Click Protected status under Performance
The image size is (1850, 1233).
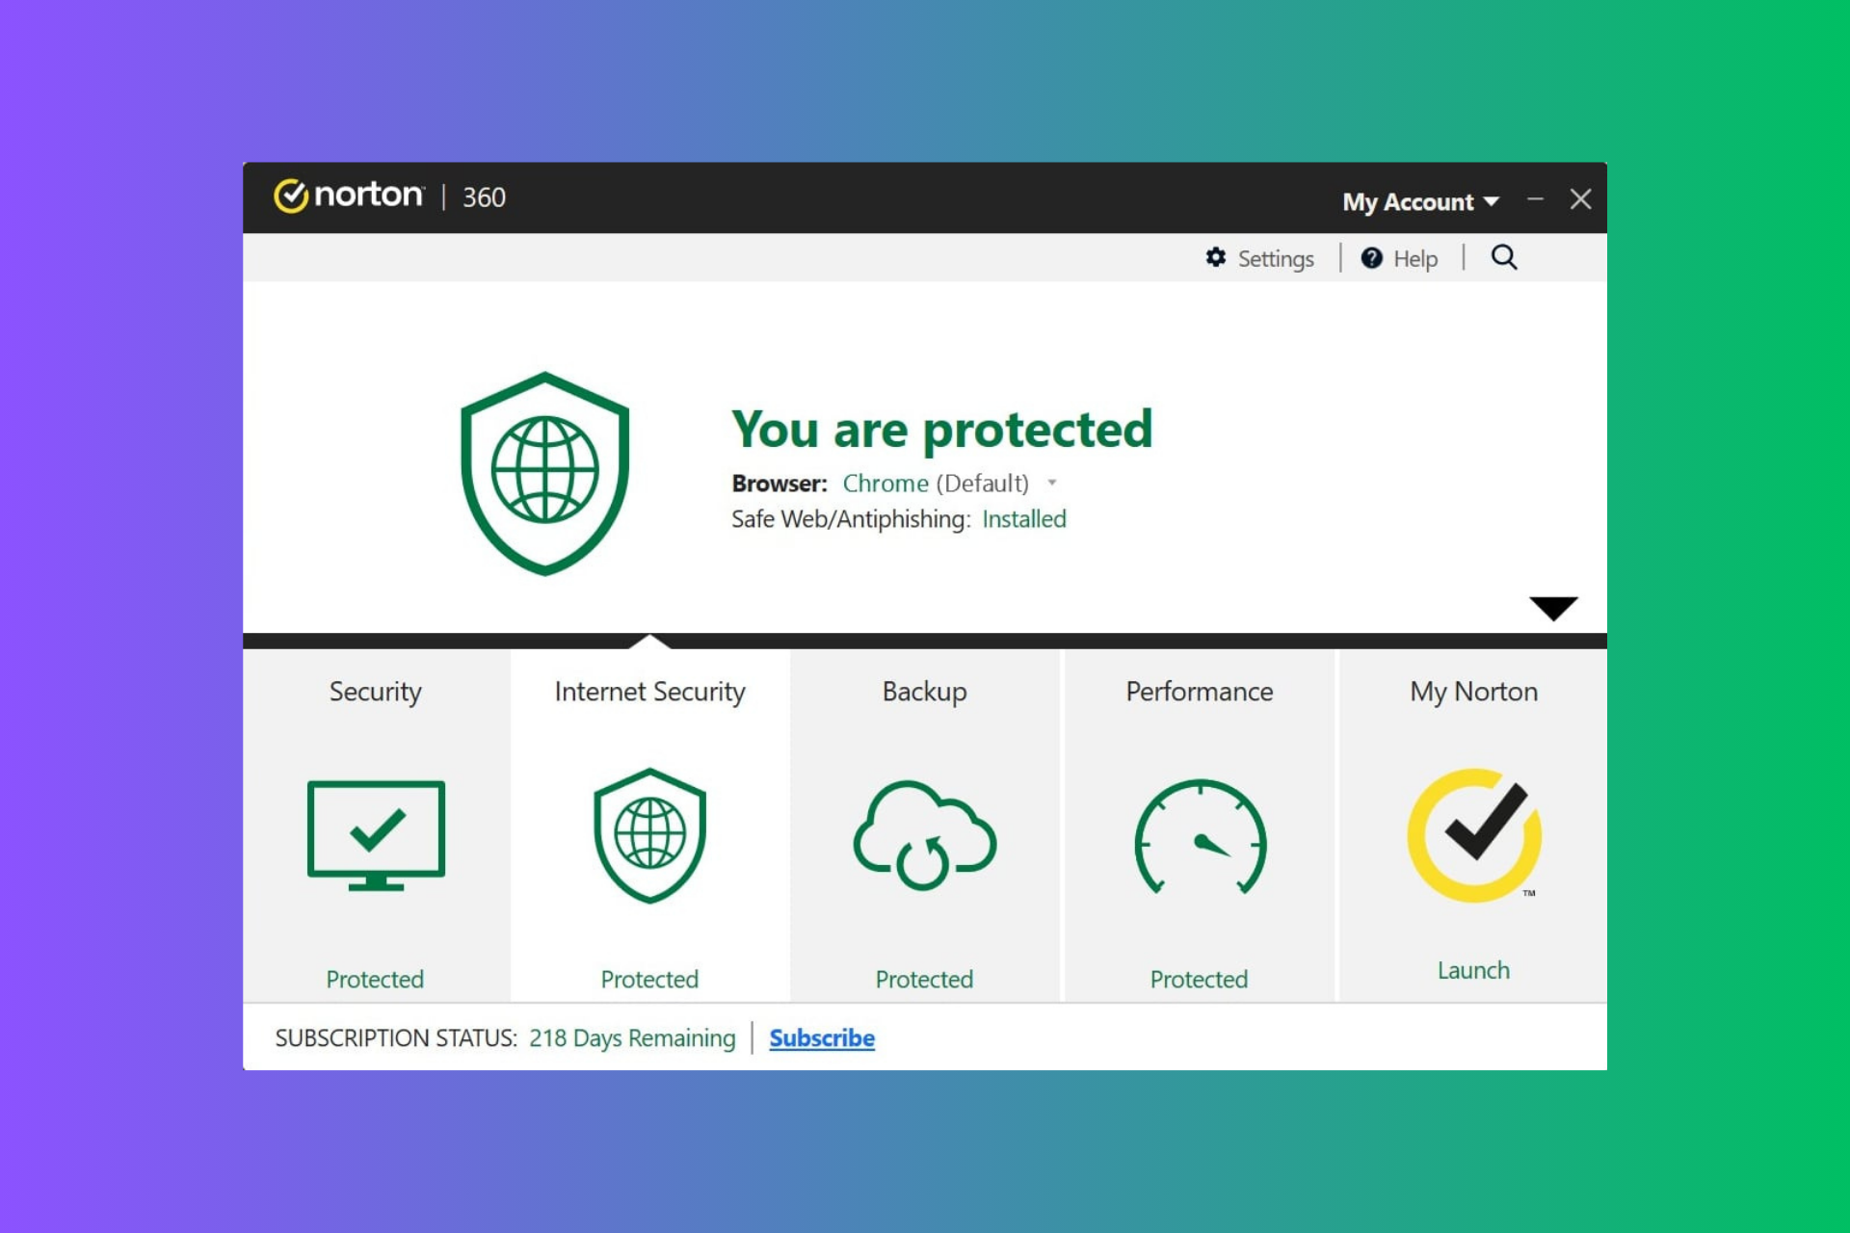click(1199, 979)
